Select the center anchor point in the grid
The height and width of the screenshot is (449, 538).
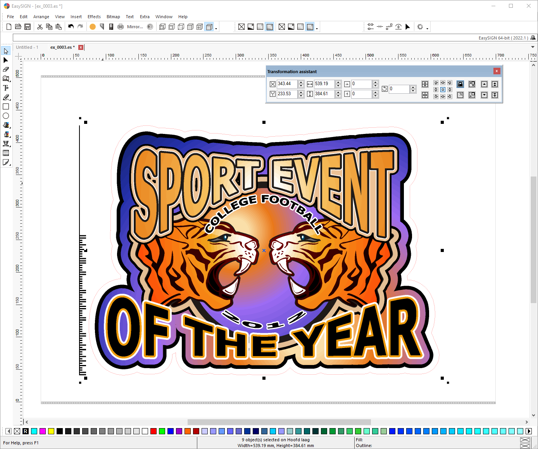coord(443,89)
